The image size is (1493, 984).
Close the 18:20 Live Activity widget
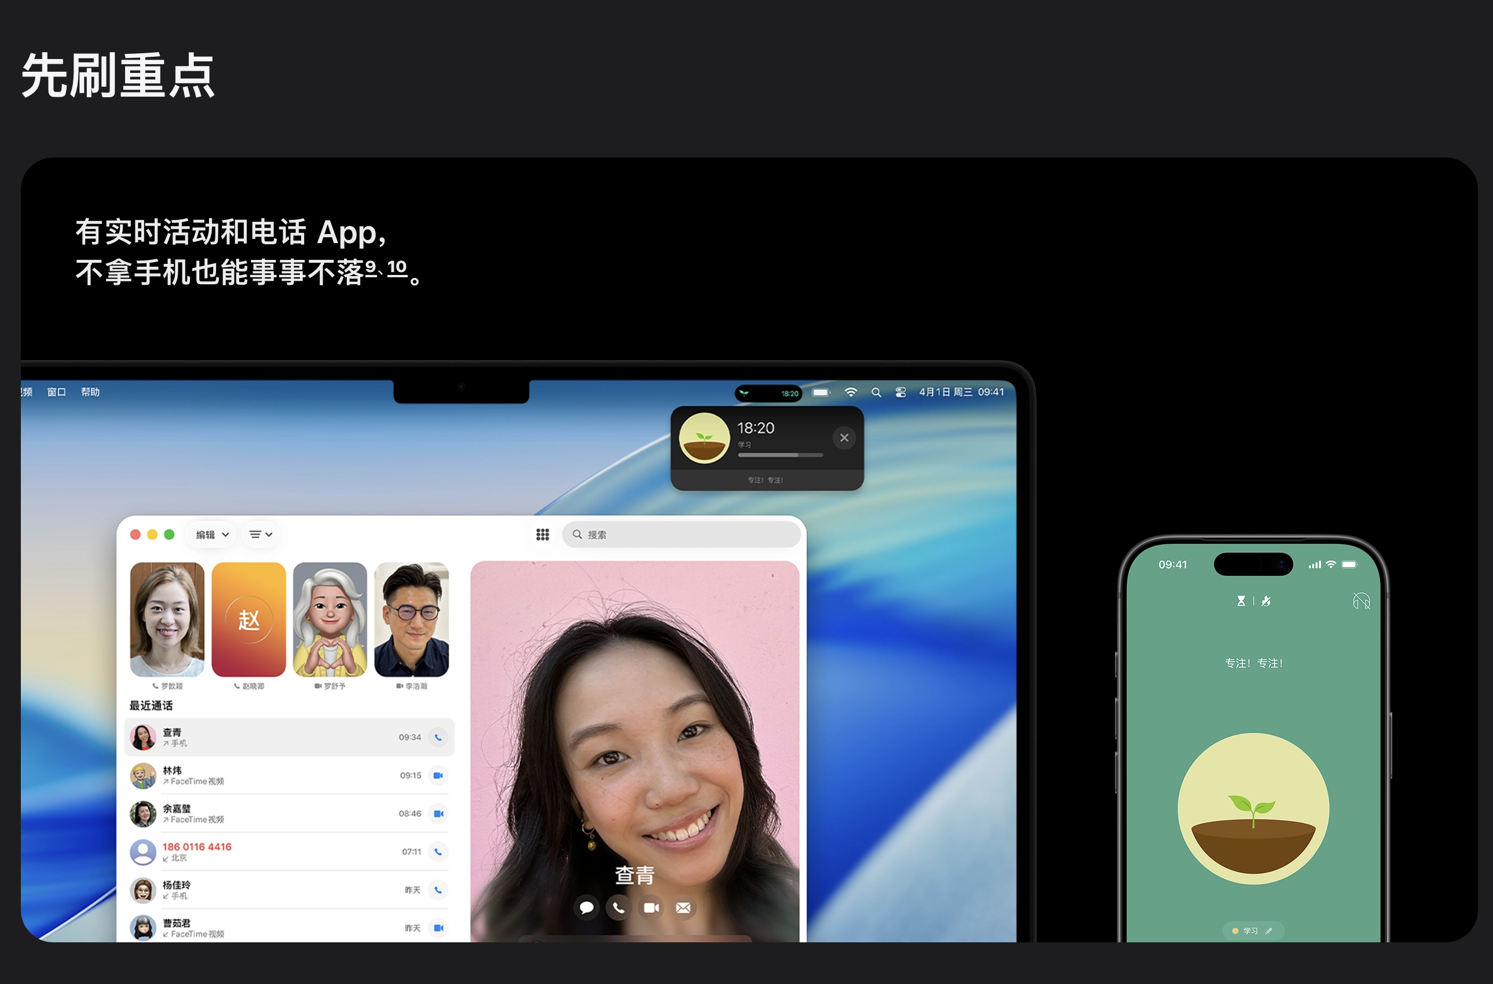(844, 438)
